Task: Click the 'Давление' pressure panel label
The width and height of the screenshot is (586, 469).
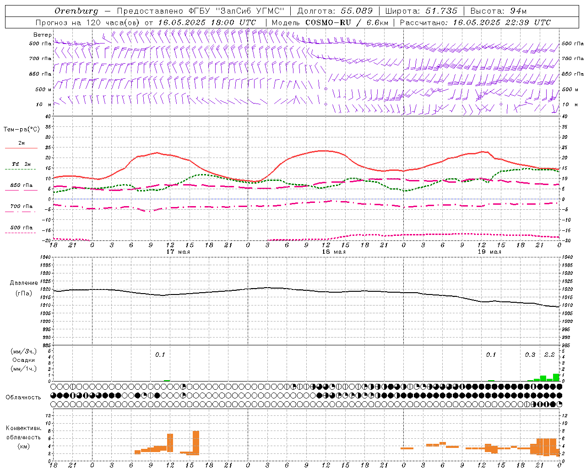Action: tap(24, 283)
